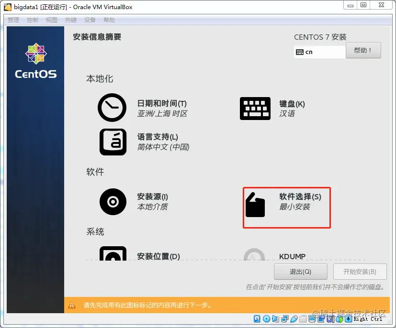The image size is (396, 328).
Task: Click the 退出(Q) quit button
Action: click(x=301, y=272)
